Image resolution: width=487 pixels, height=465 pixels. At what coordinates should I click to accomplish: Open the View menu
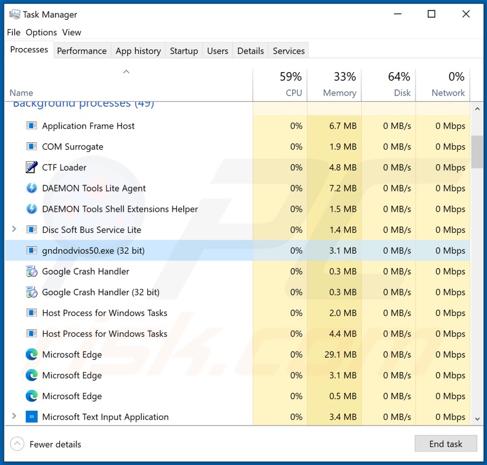[x=72, y=32]
